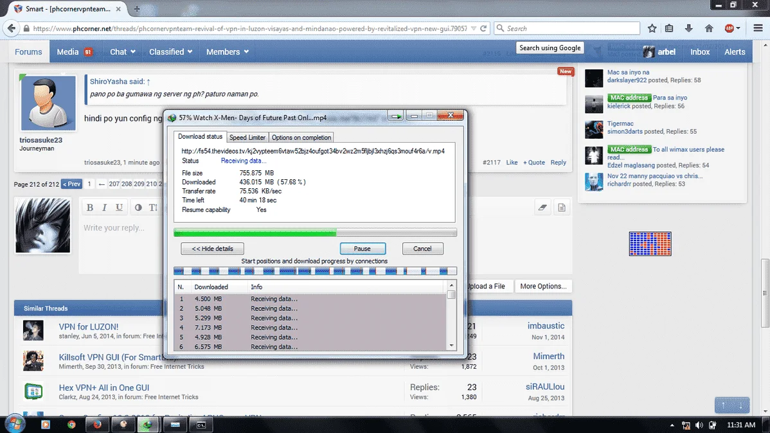Click the font size icon in reply editor
770x433 pixels.
pos(153,208)
